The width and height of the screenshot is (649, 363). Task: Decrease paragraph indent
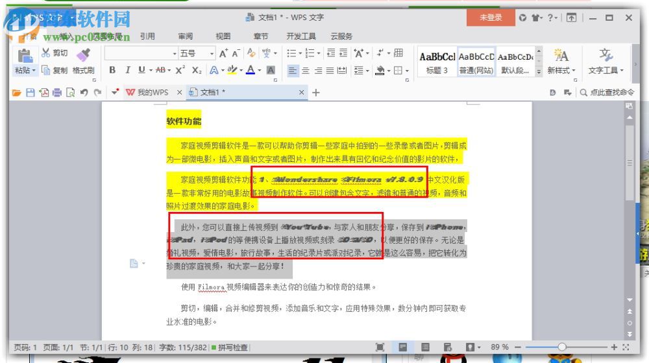(331, 53)
